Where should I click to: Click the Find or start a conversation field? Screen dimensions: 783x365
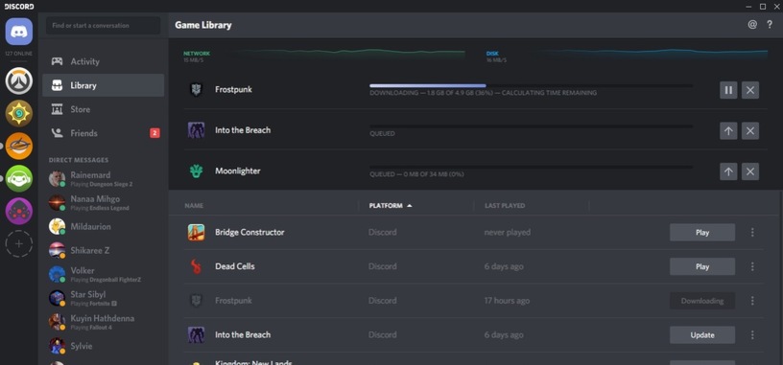pos(103,26)
